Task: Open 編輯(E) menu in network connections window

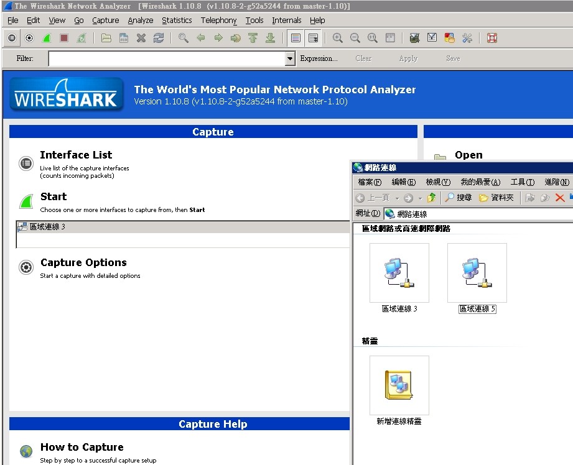Action: click(403, 182)
